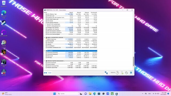Open Edge browser from taskbar
The width and height of the screenshot is (171, 96).
coord(95,94)
